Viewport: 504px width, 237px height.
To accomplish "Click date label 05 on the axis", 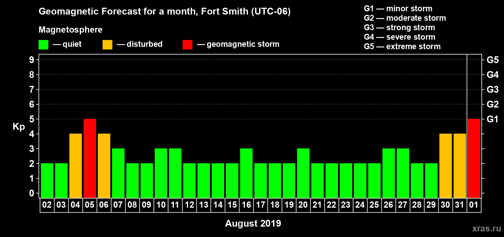I will coord(90,205).
